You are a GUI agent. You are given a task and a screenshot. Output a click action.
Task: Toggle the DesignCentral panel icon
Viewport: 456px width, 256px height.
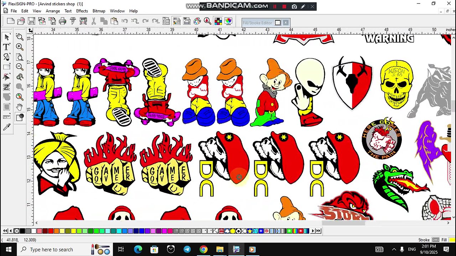[166, 21]
